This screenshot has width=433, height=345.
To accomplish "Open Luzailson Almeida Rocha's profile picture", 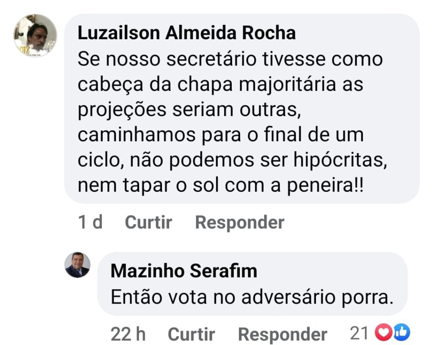I will point(35,35).
